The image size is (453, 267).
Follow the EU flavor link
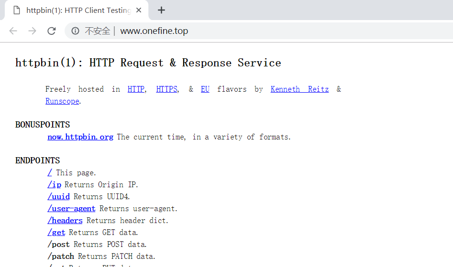205,89
